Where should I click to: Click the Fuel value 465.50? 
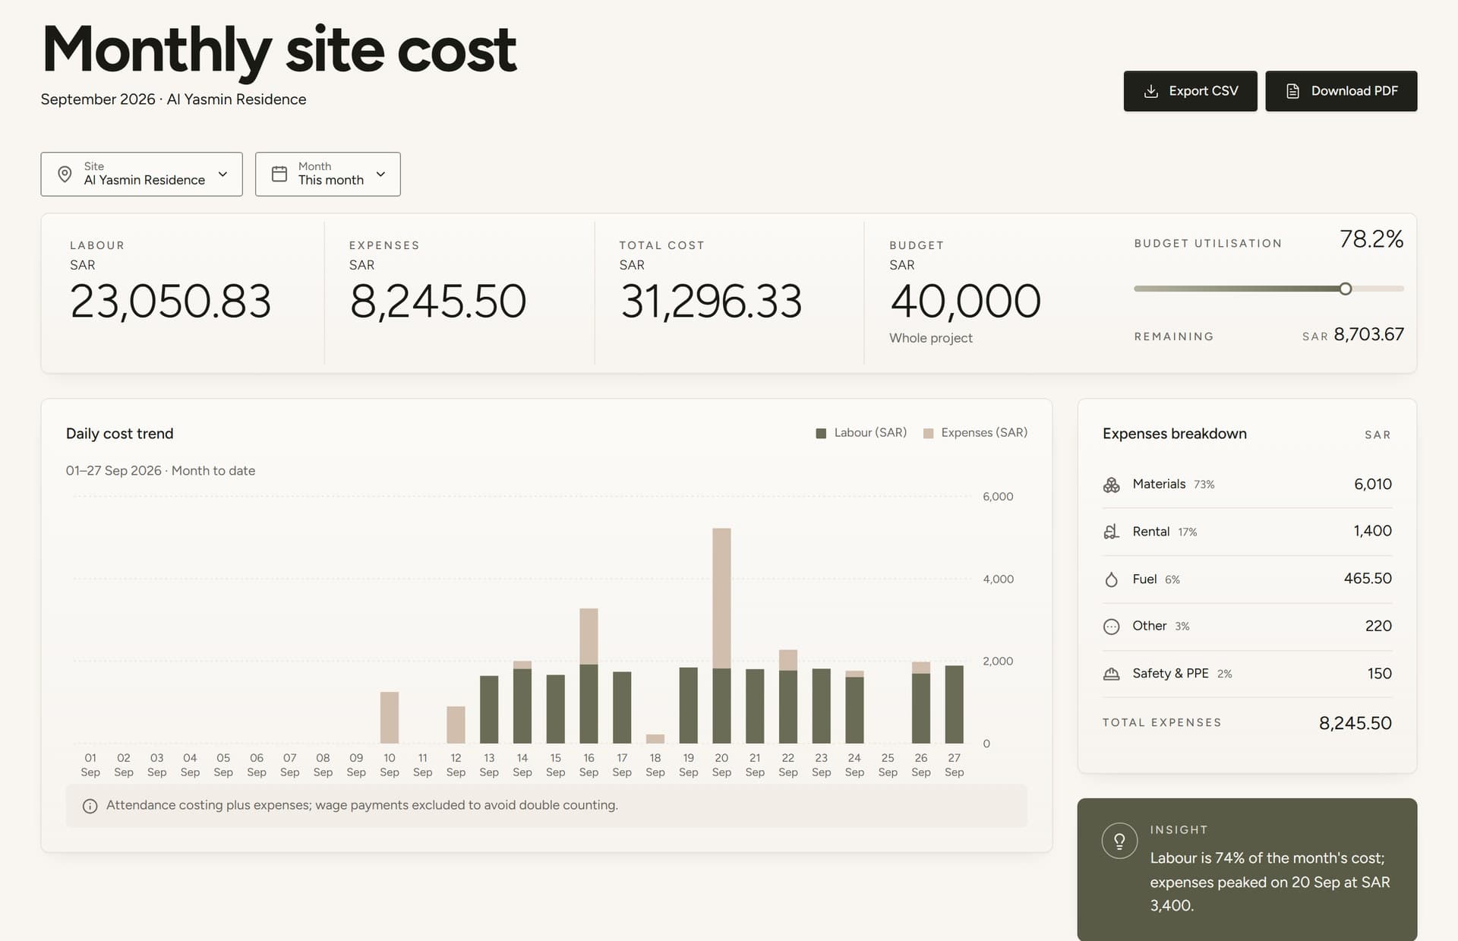pos(1368,578)
